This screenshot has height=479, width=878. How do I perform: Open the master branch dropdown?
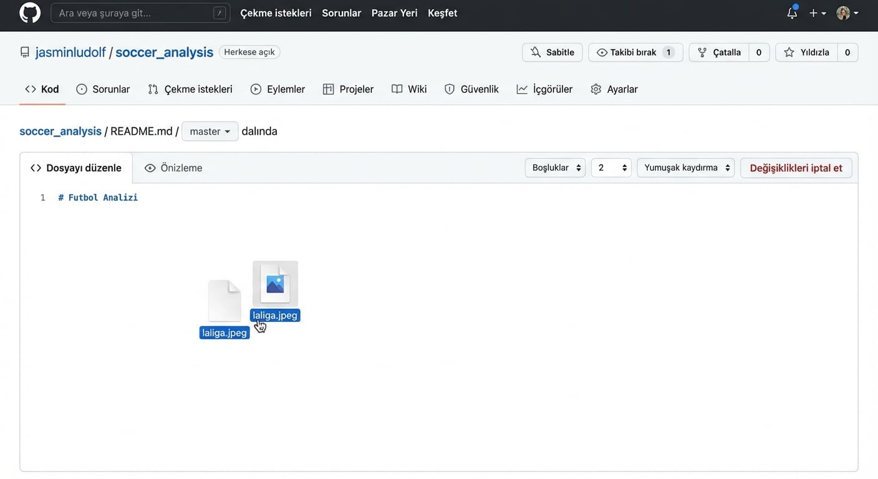[x=210, y=131]
